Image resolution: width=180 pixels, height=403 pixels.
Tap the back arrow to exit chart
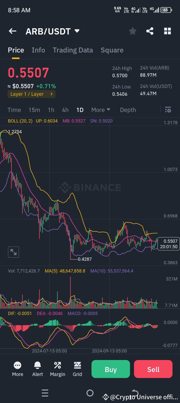coord(12,31)
